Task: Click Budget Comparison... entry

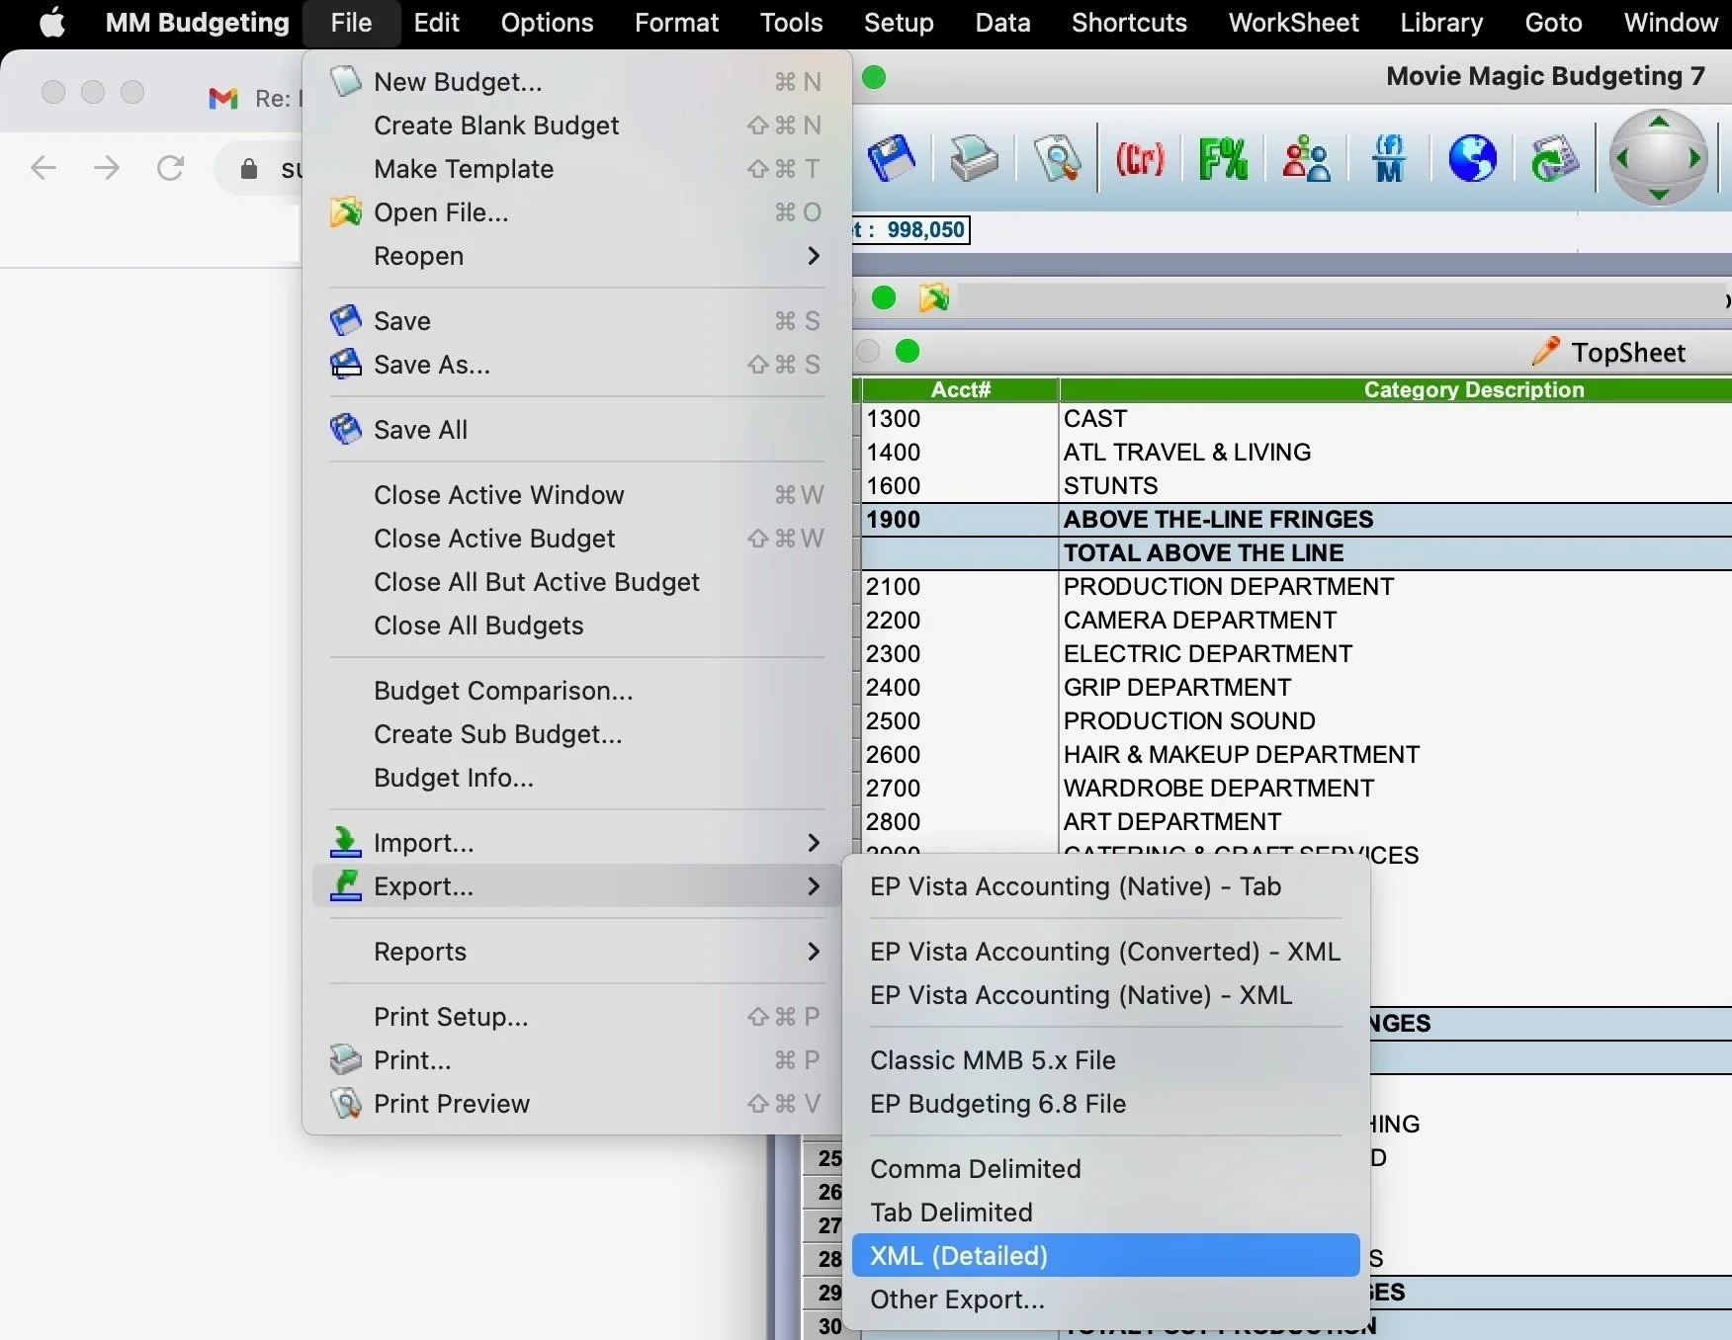Action: pos(576,691)
